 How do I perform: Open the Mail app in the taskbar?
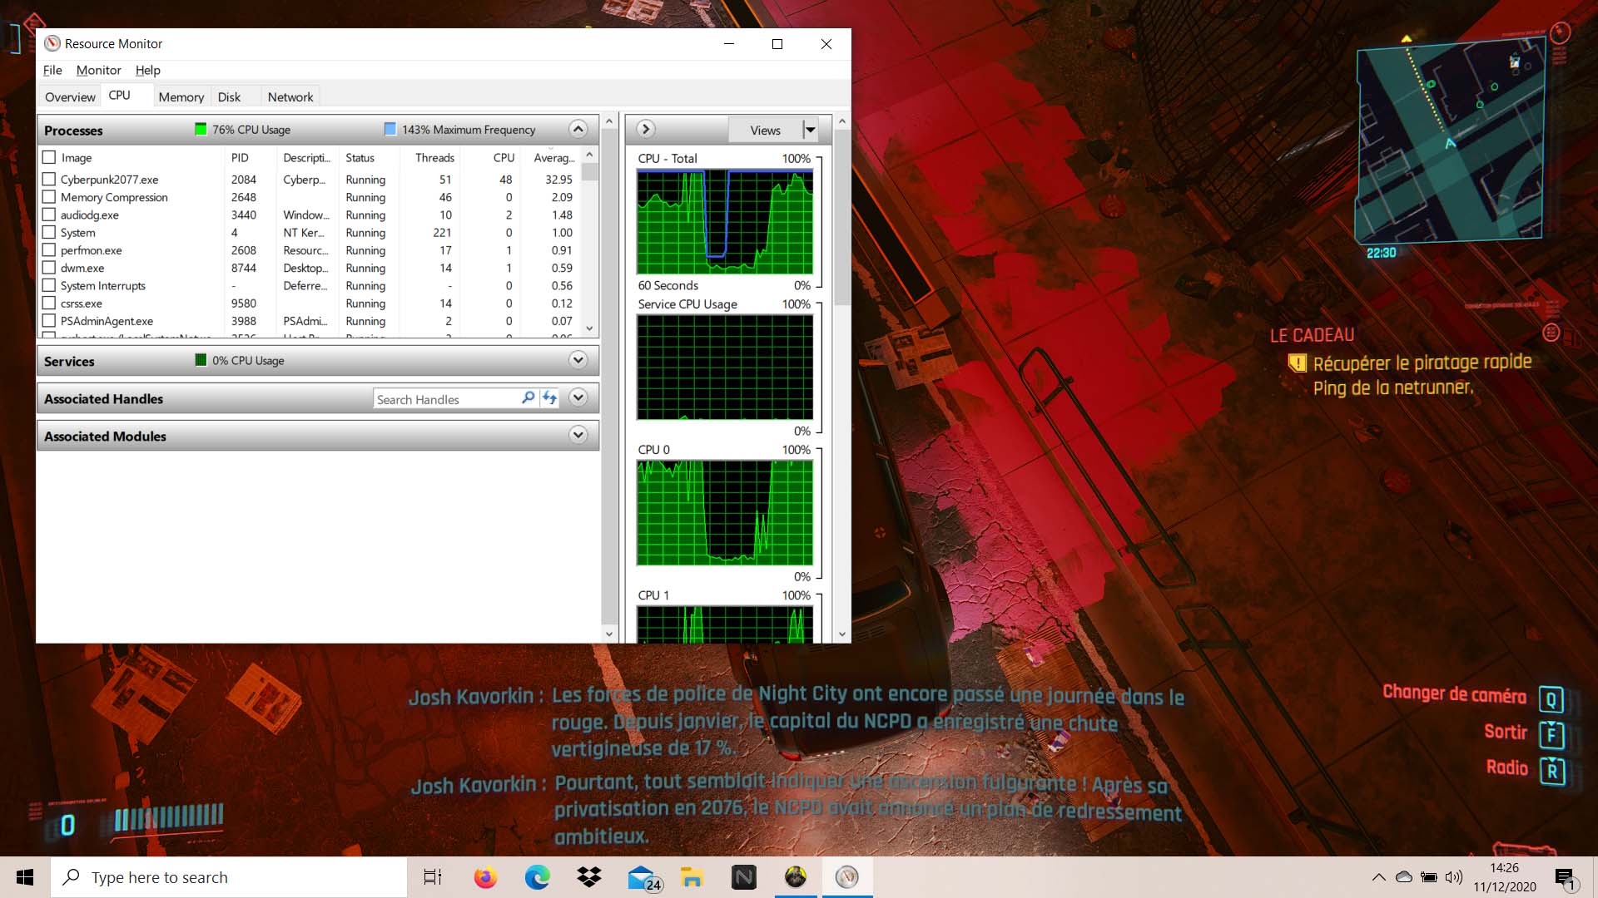coord(642,877)
